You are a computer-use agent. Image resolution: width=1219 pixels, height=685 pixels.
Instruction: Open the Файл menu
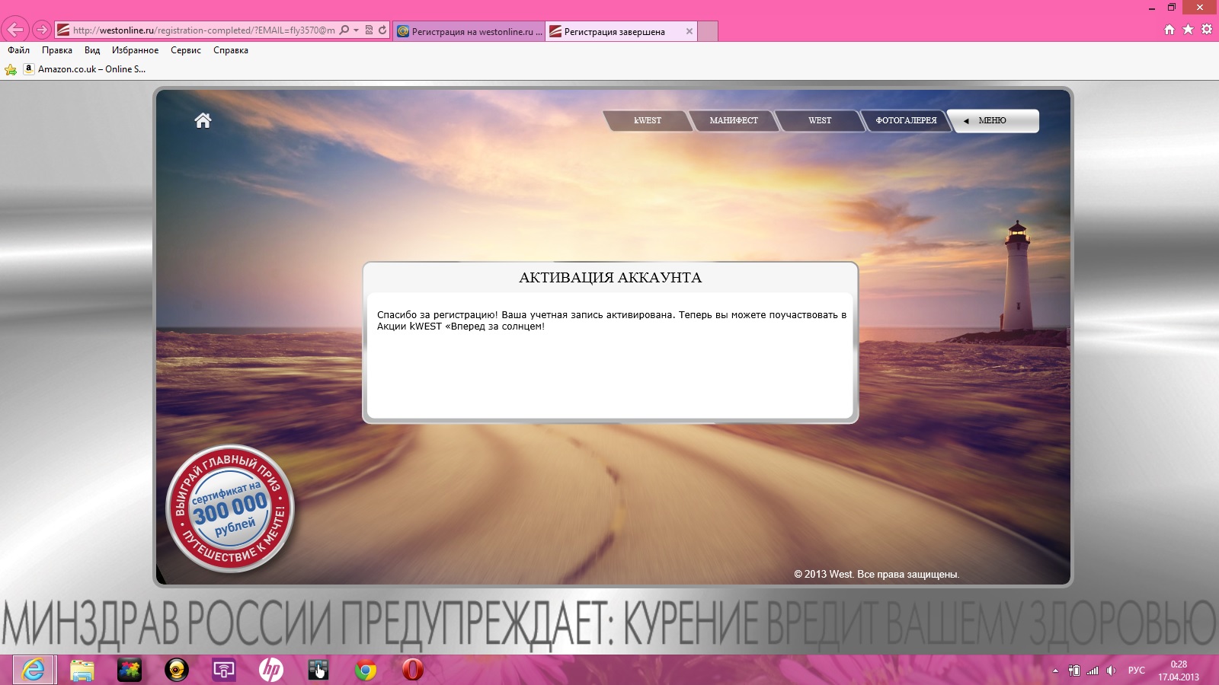coord(19,50)
